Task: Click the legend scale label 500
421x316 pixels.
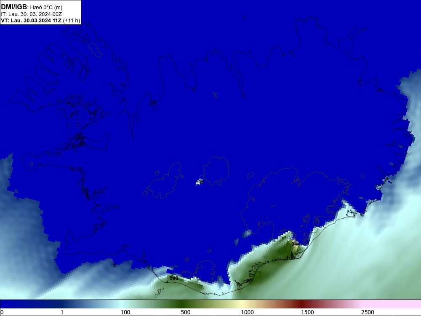Action: point(186,312)
